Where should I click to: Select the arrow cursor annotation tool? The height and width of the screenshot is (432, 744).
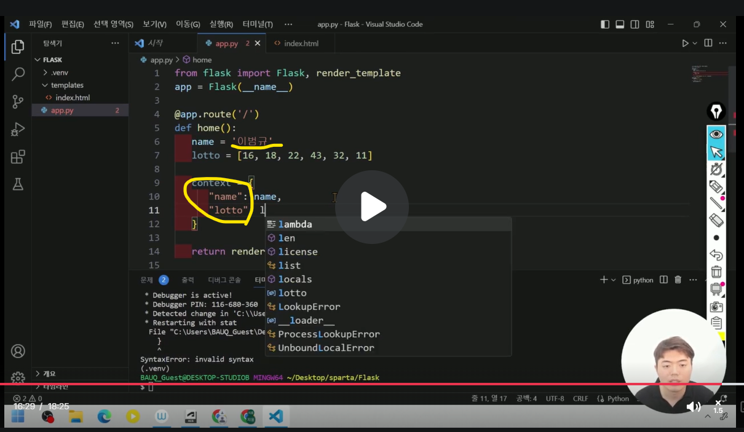(716, 151)
